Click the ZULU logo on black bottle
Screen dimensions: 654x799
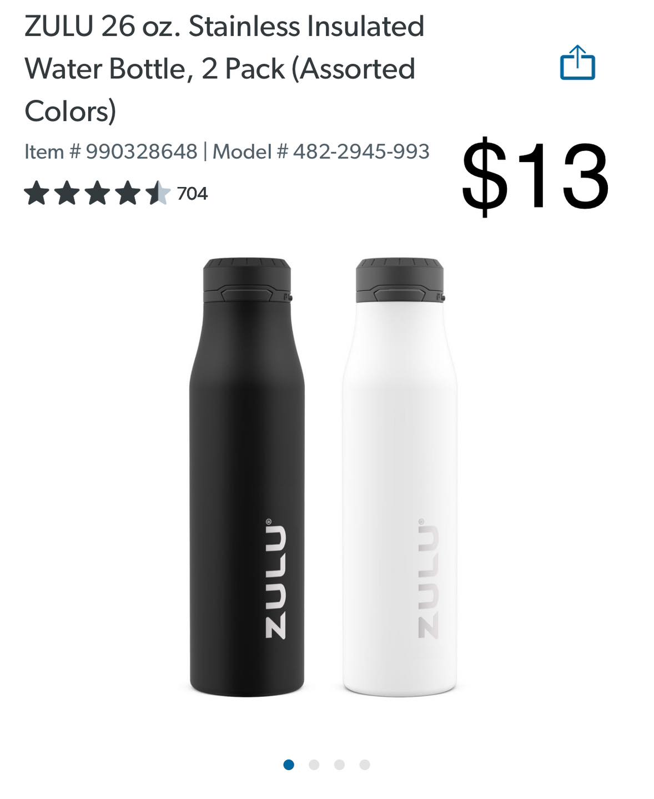click(275, 578)
